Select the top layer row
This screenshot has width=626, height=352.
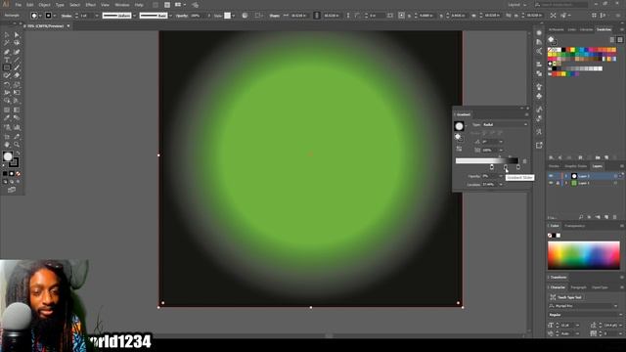585,176
